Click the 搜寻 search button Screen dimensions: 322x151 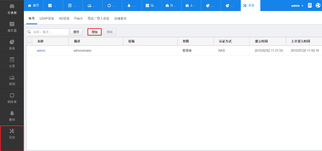click(76, 32)
